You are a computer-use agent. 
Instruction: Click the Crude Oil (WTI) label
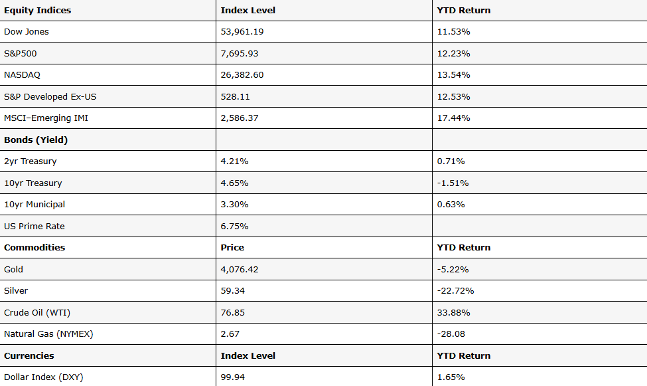pyautogui.click(x=37, y=313)
